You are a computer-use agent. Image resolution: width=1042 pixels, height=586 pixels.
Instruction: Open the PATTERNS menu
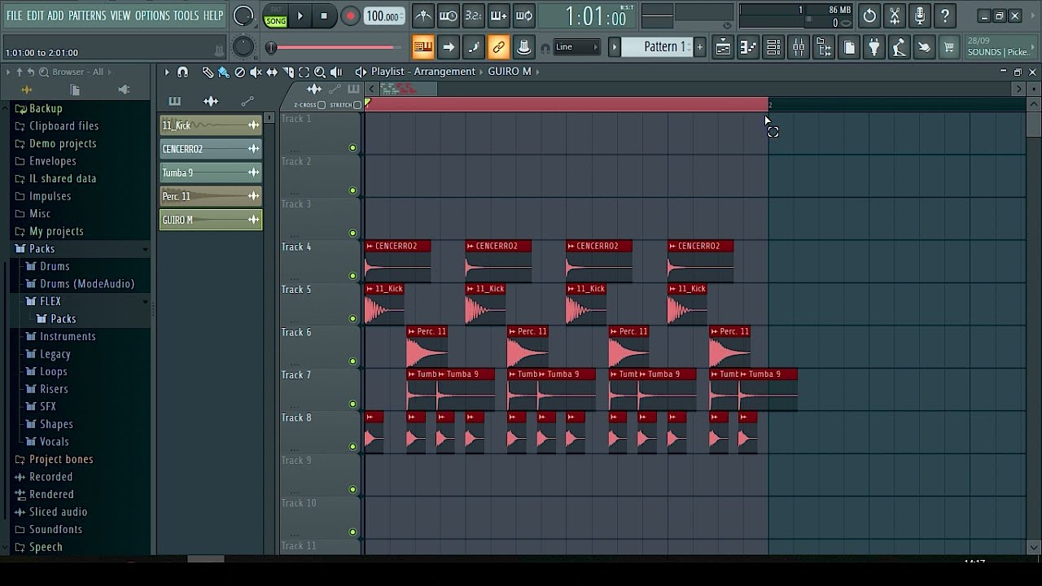click(87, 15)
